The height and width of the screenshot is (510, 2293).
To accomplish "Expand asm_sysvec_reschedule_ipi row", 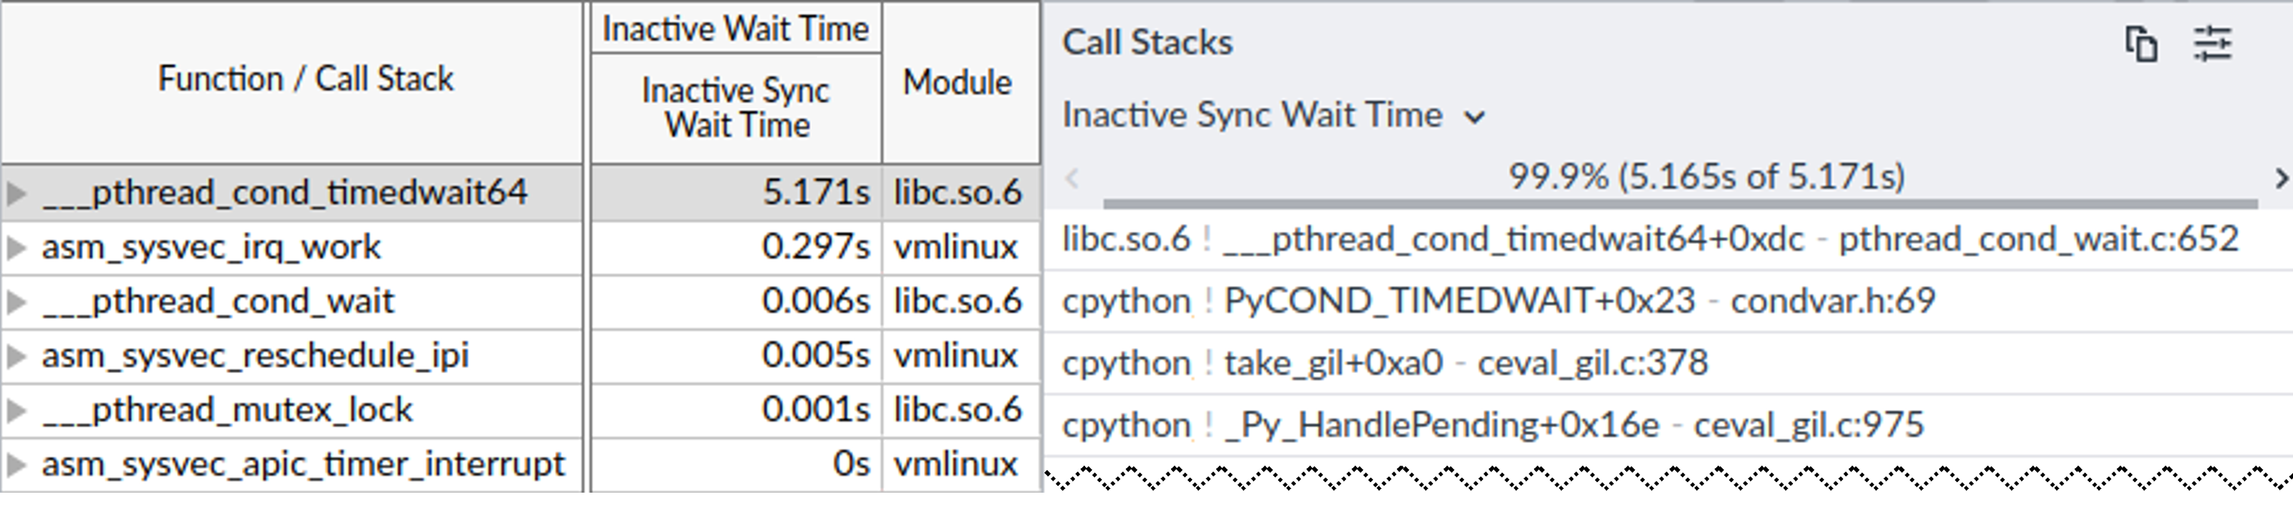I will tap(16, 357).
